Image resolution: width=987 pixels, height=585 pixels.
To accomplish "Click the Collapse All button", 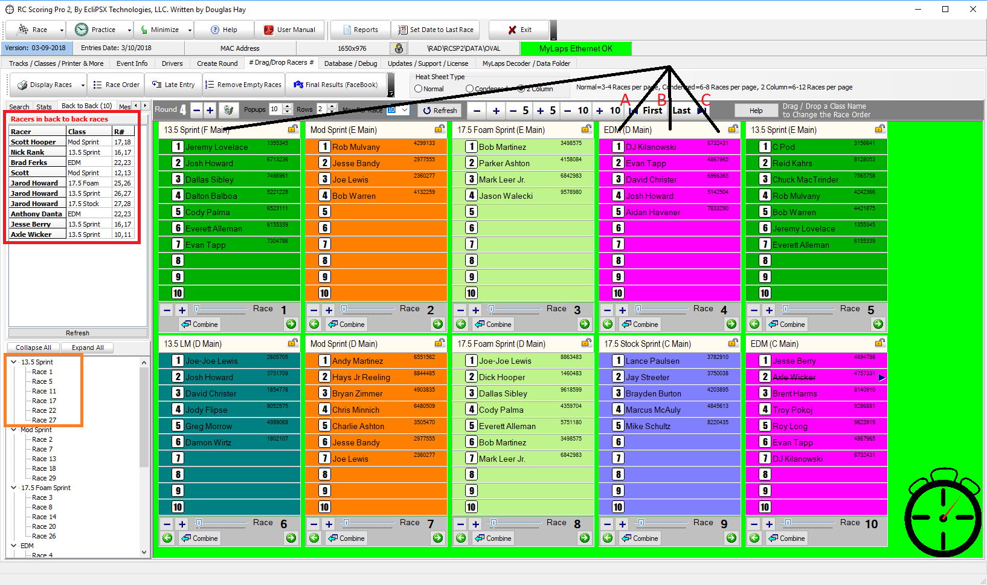I will (33, 347).
